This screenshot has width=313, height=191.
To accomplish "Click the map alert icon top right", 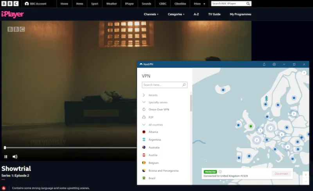I will (x=304, y=73).
